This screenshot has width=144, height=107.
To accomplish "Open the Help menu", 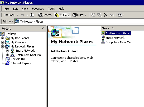I will [x=62, y=9].
